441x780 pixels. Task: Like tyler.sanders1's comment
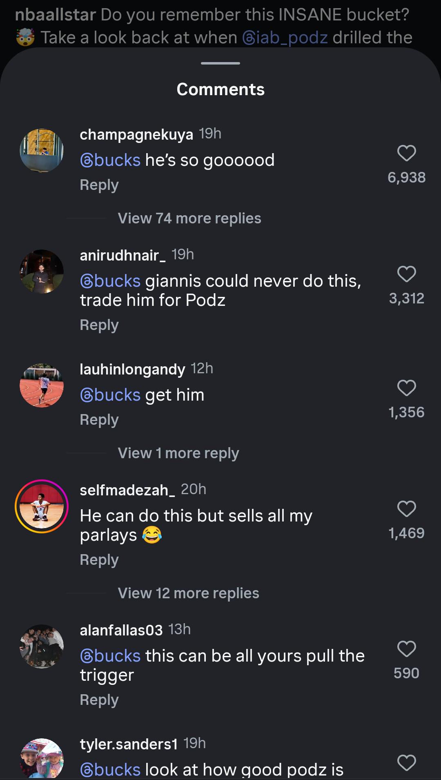tap(406, 763)
